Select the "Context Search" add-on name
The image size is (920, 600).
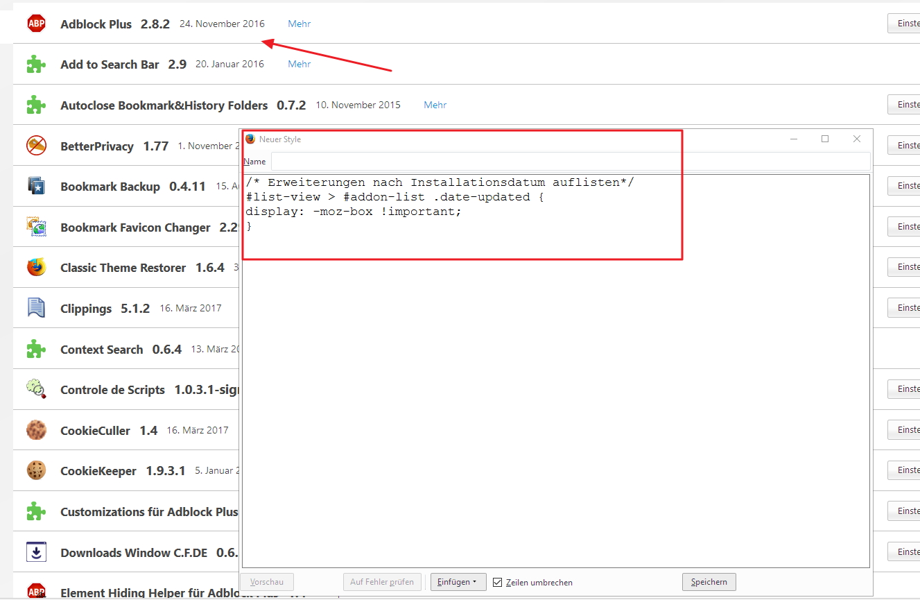(101, 350)
